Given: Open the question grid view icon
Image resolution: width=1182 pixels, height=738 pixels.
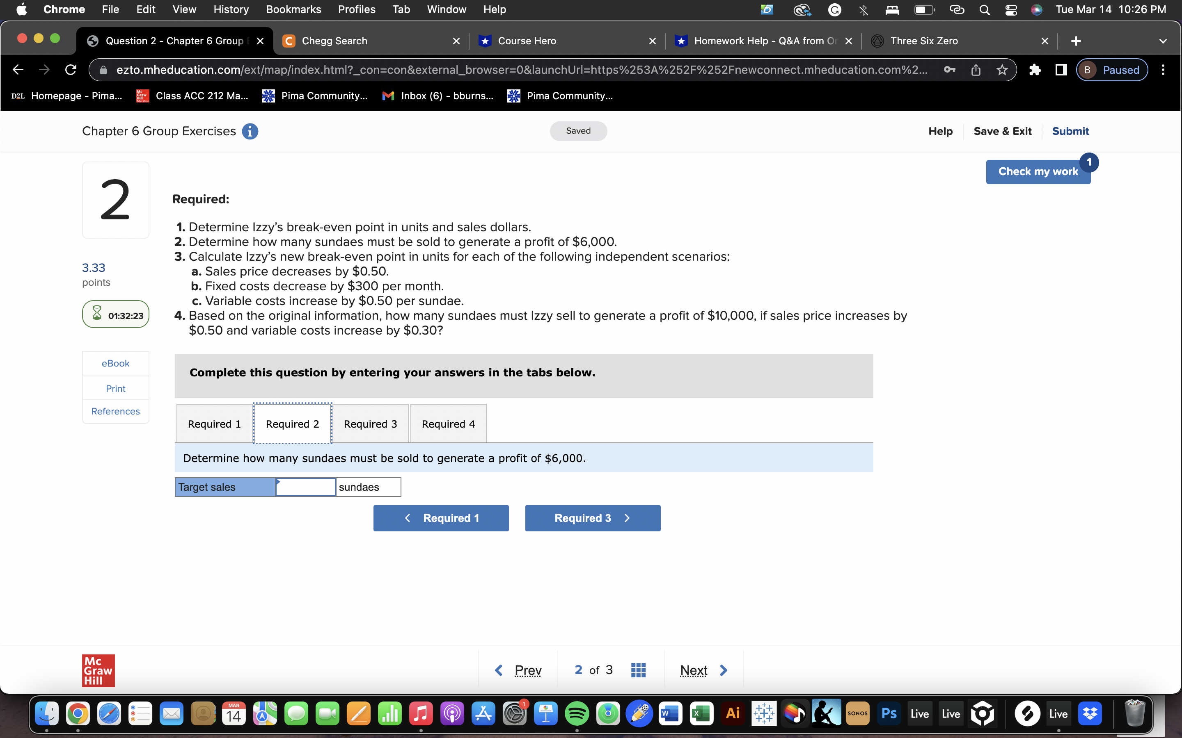Looking at the screenshot, I should (x=638, y=670).
